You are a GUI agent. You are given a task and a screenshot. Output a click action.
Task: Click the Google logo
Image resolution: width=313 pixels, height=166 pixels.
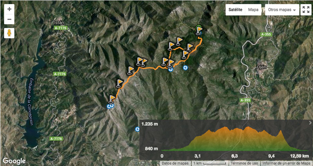pyautogui.click(x=14, y=161)
